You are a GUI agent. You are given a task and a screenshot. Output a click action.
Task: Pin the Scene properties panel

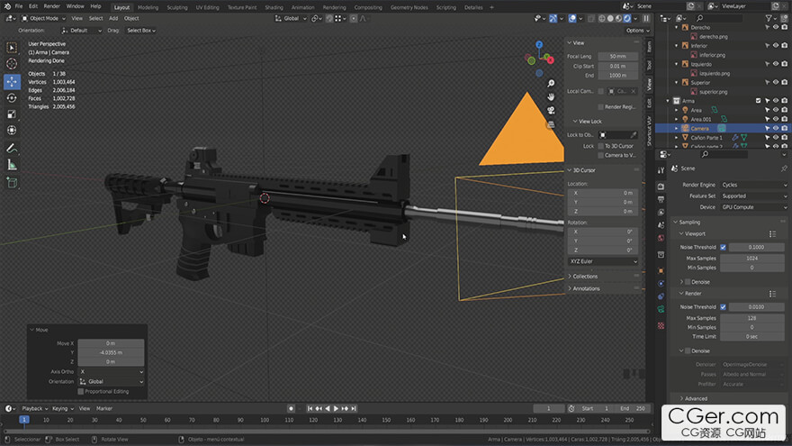784,168
